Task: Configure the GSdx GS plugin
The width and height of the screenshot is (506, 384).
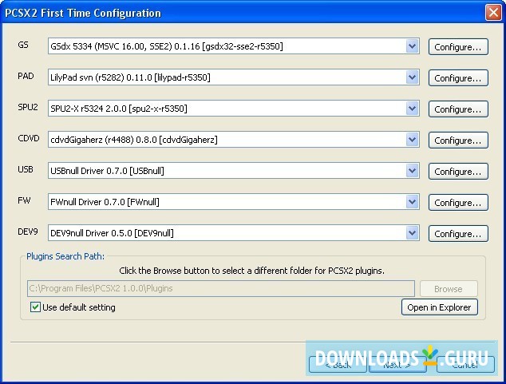Action: (x=458, y=47)
